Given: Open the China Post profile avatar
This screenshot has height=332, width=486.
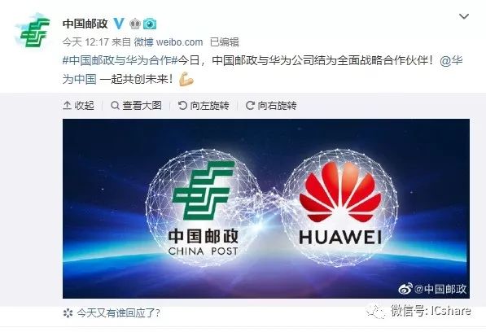Looking at the screenshot, I should (x=33, y=31).
